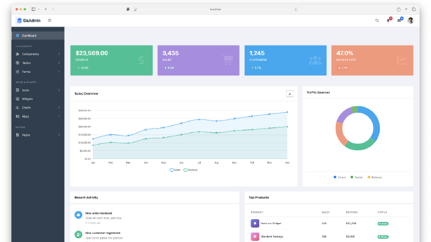Click the people icon on Customers card
431x242 pixels.
(315, 60)
